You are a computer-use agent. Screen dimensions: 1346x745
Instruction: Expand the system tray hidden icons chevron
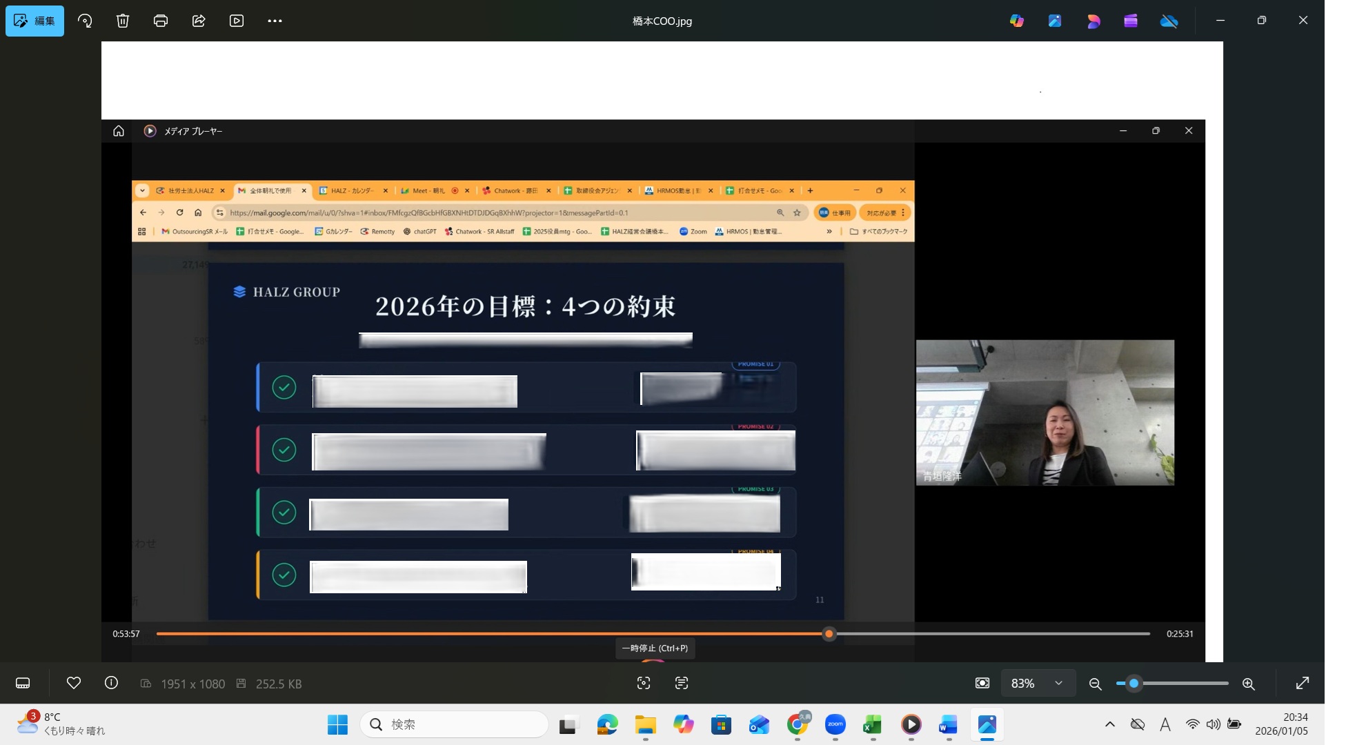pyautogui.click(x=1109, y=724)
